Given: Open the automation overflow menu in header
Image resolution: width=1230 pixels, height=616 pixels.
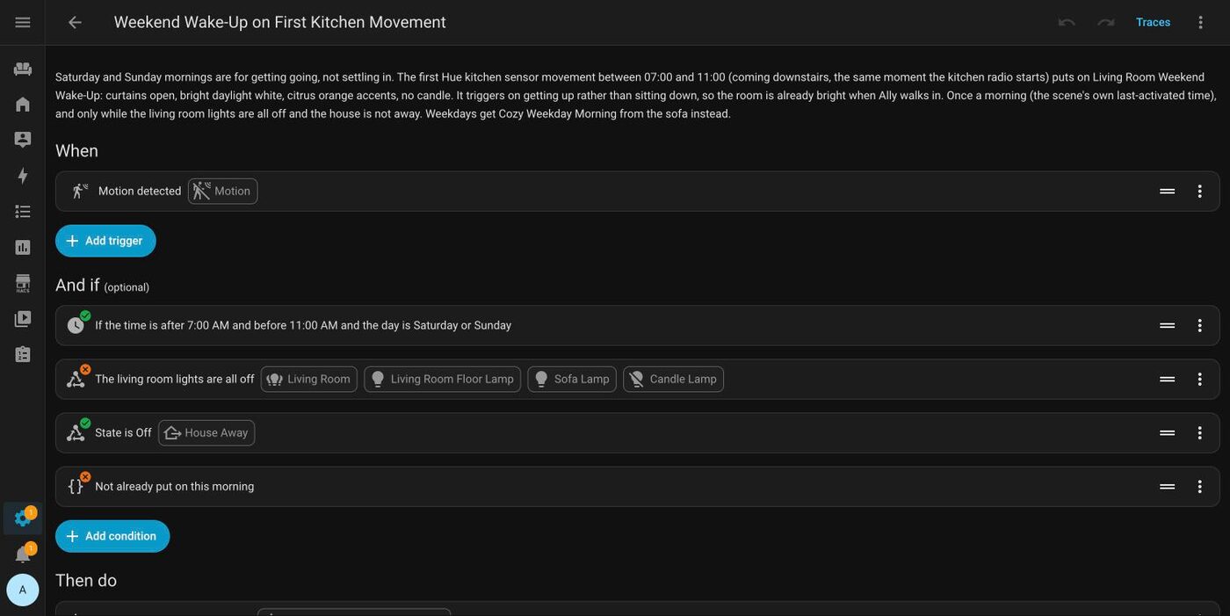Looking at the screenshot, I should (x=1201, y=22).
